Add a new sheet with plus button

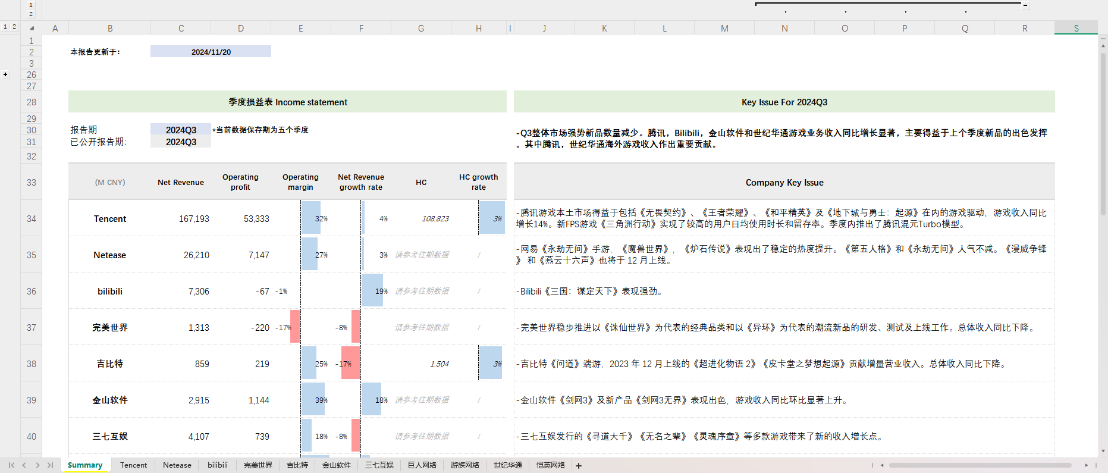[x=579, y=466]
